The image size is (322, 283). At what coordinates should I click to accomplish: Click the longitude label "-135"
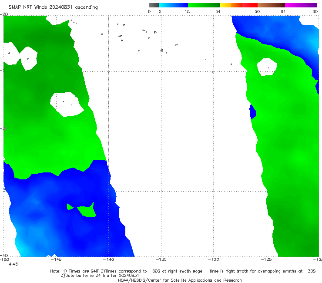point(161,259)
